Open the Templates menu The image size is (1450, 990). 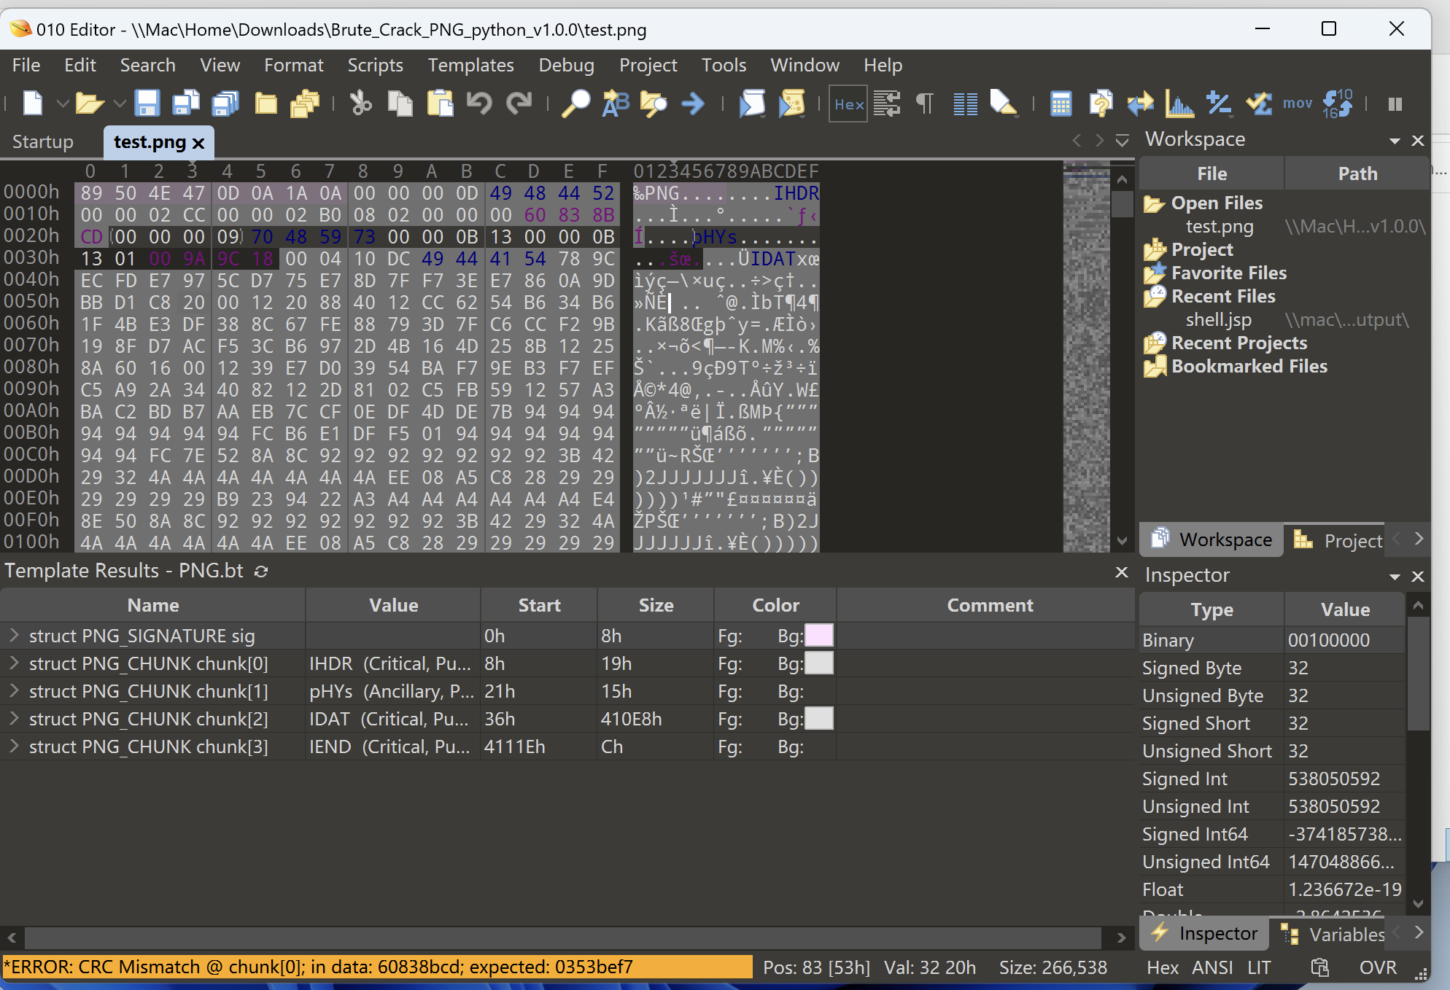coord(470,65)
